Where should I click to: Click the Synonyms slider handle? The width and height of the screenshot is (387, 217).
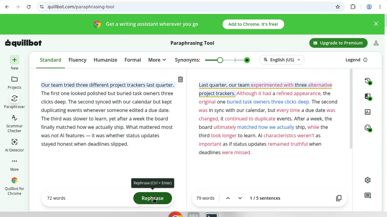(x=220, y=60)
